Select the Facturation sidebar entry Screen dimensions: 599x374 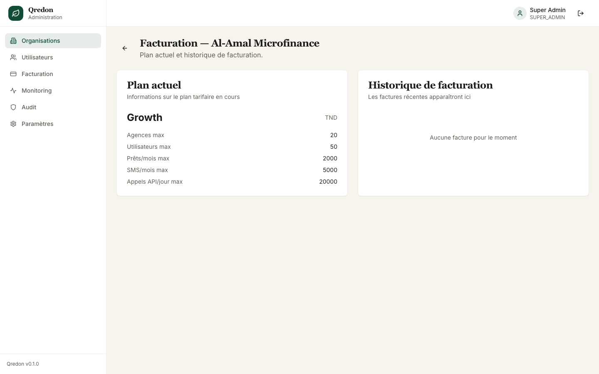(53, 74)
